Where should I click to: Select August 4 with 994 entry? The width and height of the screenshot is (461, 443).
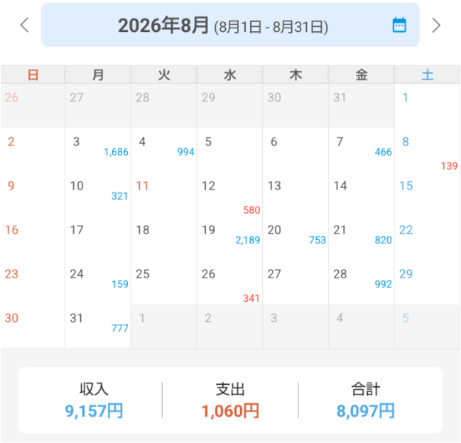click(x=164, y=150)
